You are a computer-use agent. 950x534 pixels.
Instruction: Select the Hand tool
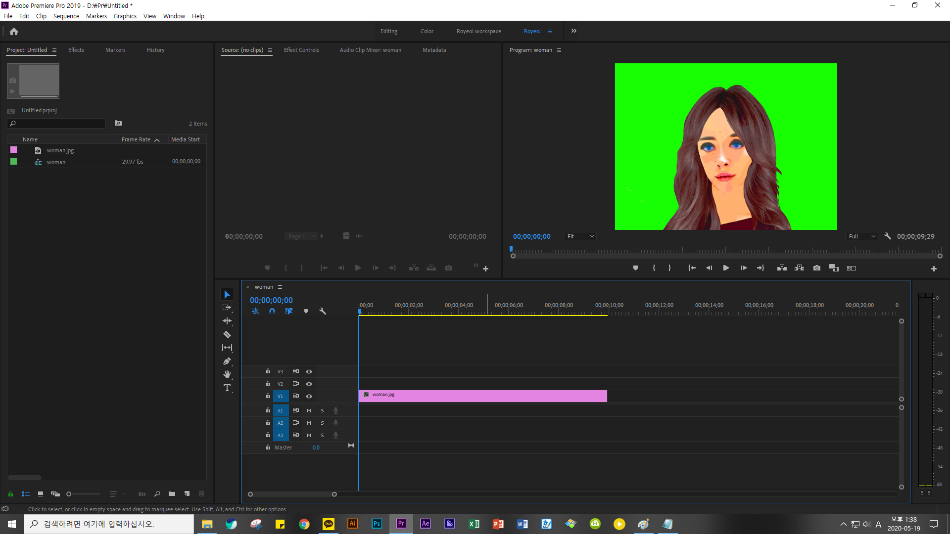point(227,375)
